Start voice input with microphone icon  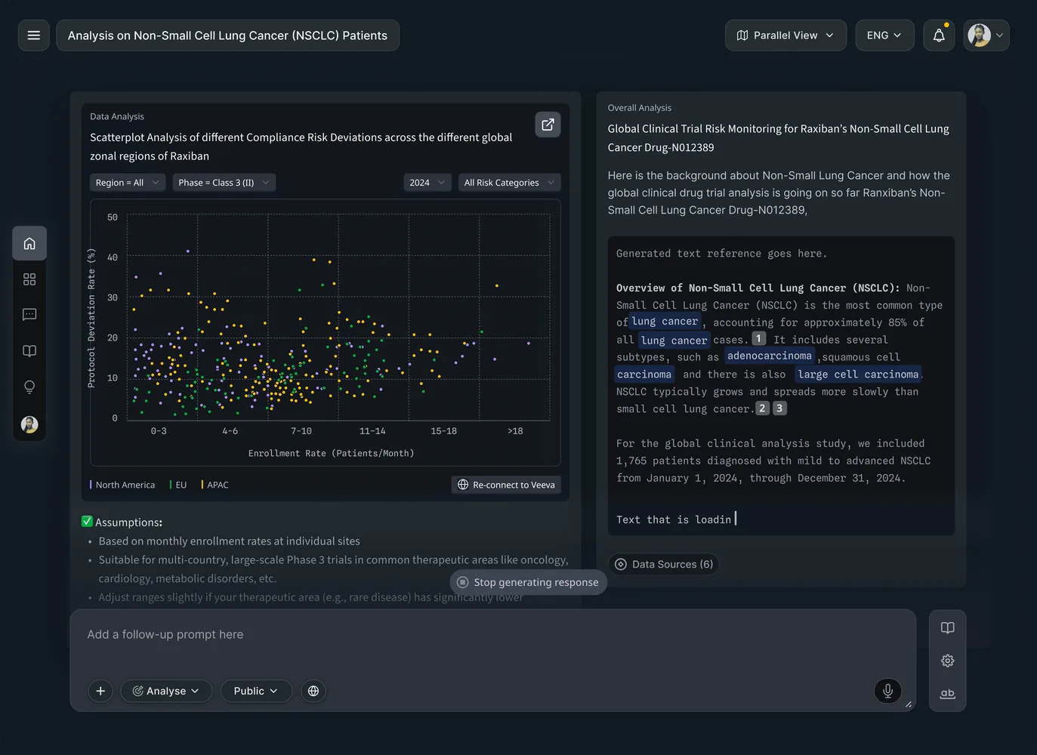click(887, 690)
